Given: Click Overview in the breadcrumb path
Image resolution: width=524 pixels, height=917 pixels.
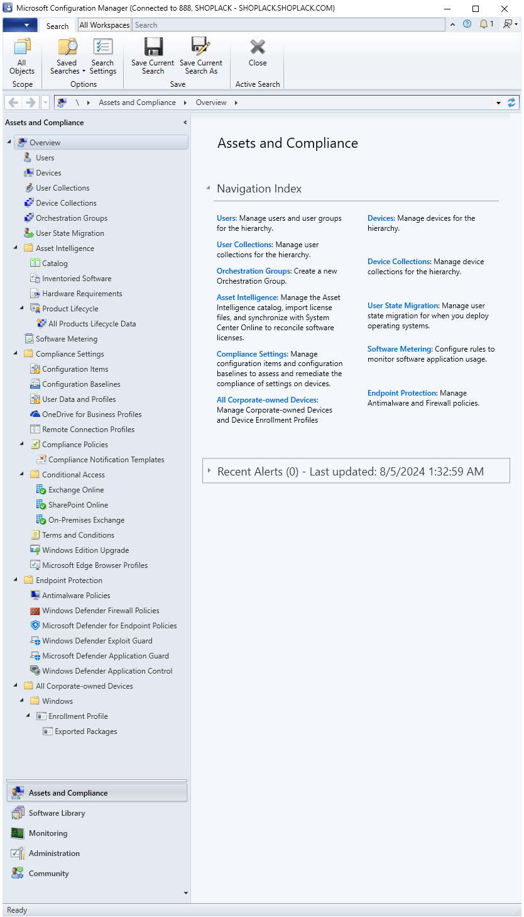Looking at the screenshot, I should pyautogui.click(x=211, y=103).
